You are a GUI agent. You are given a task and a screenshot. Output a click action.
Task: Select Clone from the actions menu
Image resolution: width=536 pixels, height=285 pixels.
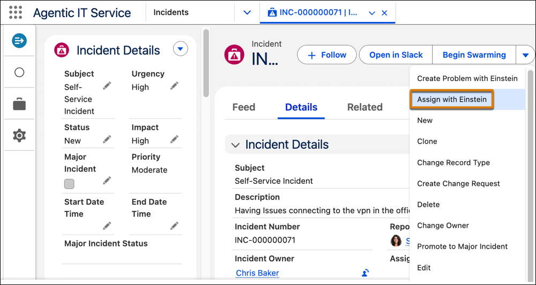(x=467, y=141)
